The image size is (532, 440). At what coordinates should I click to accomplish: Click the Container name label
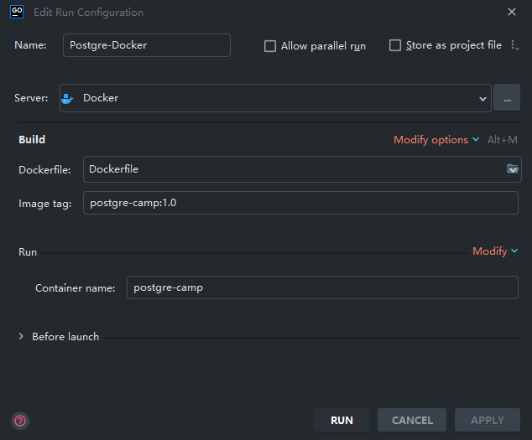click(75, 288)
